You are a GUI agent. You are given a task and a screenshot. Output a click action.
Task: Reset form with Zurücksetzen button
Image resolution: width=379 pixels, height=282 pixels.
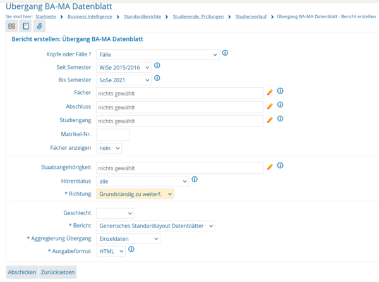[x=57, y=272]
